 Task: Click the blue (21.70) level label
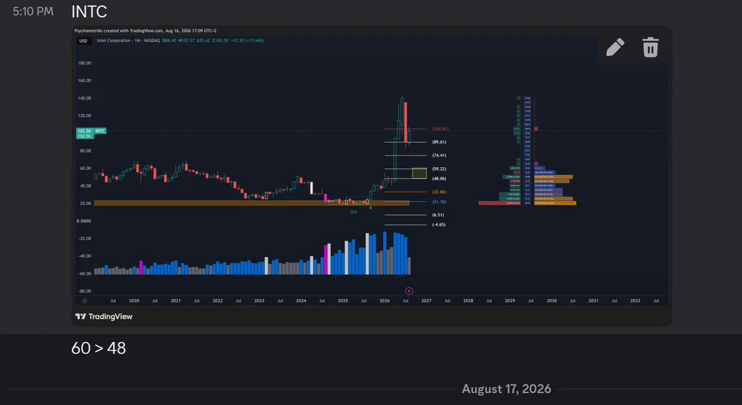point(439,202)
